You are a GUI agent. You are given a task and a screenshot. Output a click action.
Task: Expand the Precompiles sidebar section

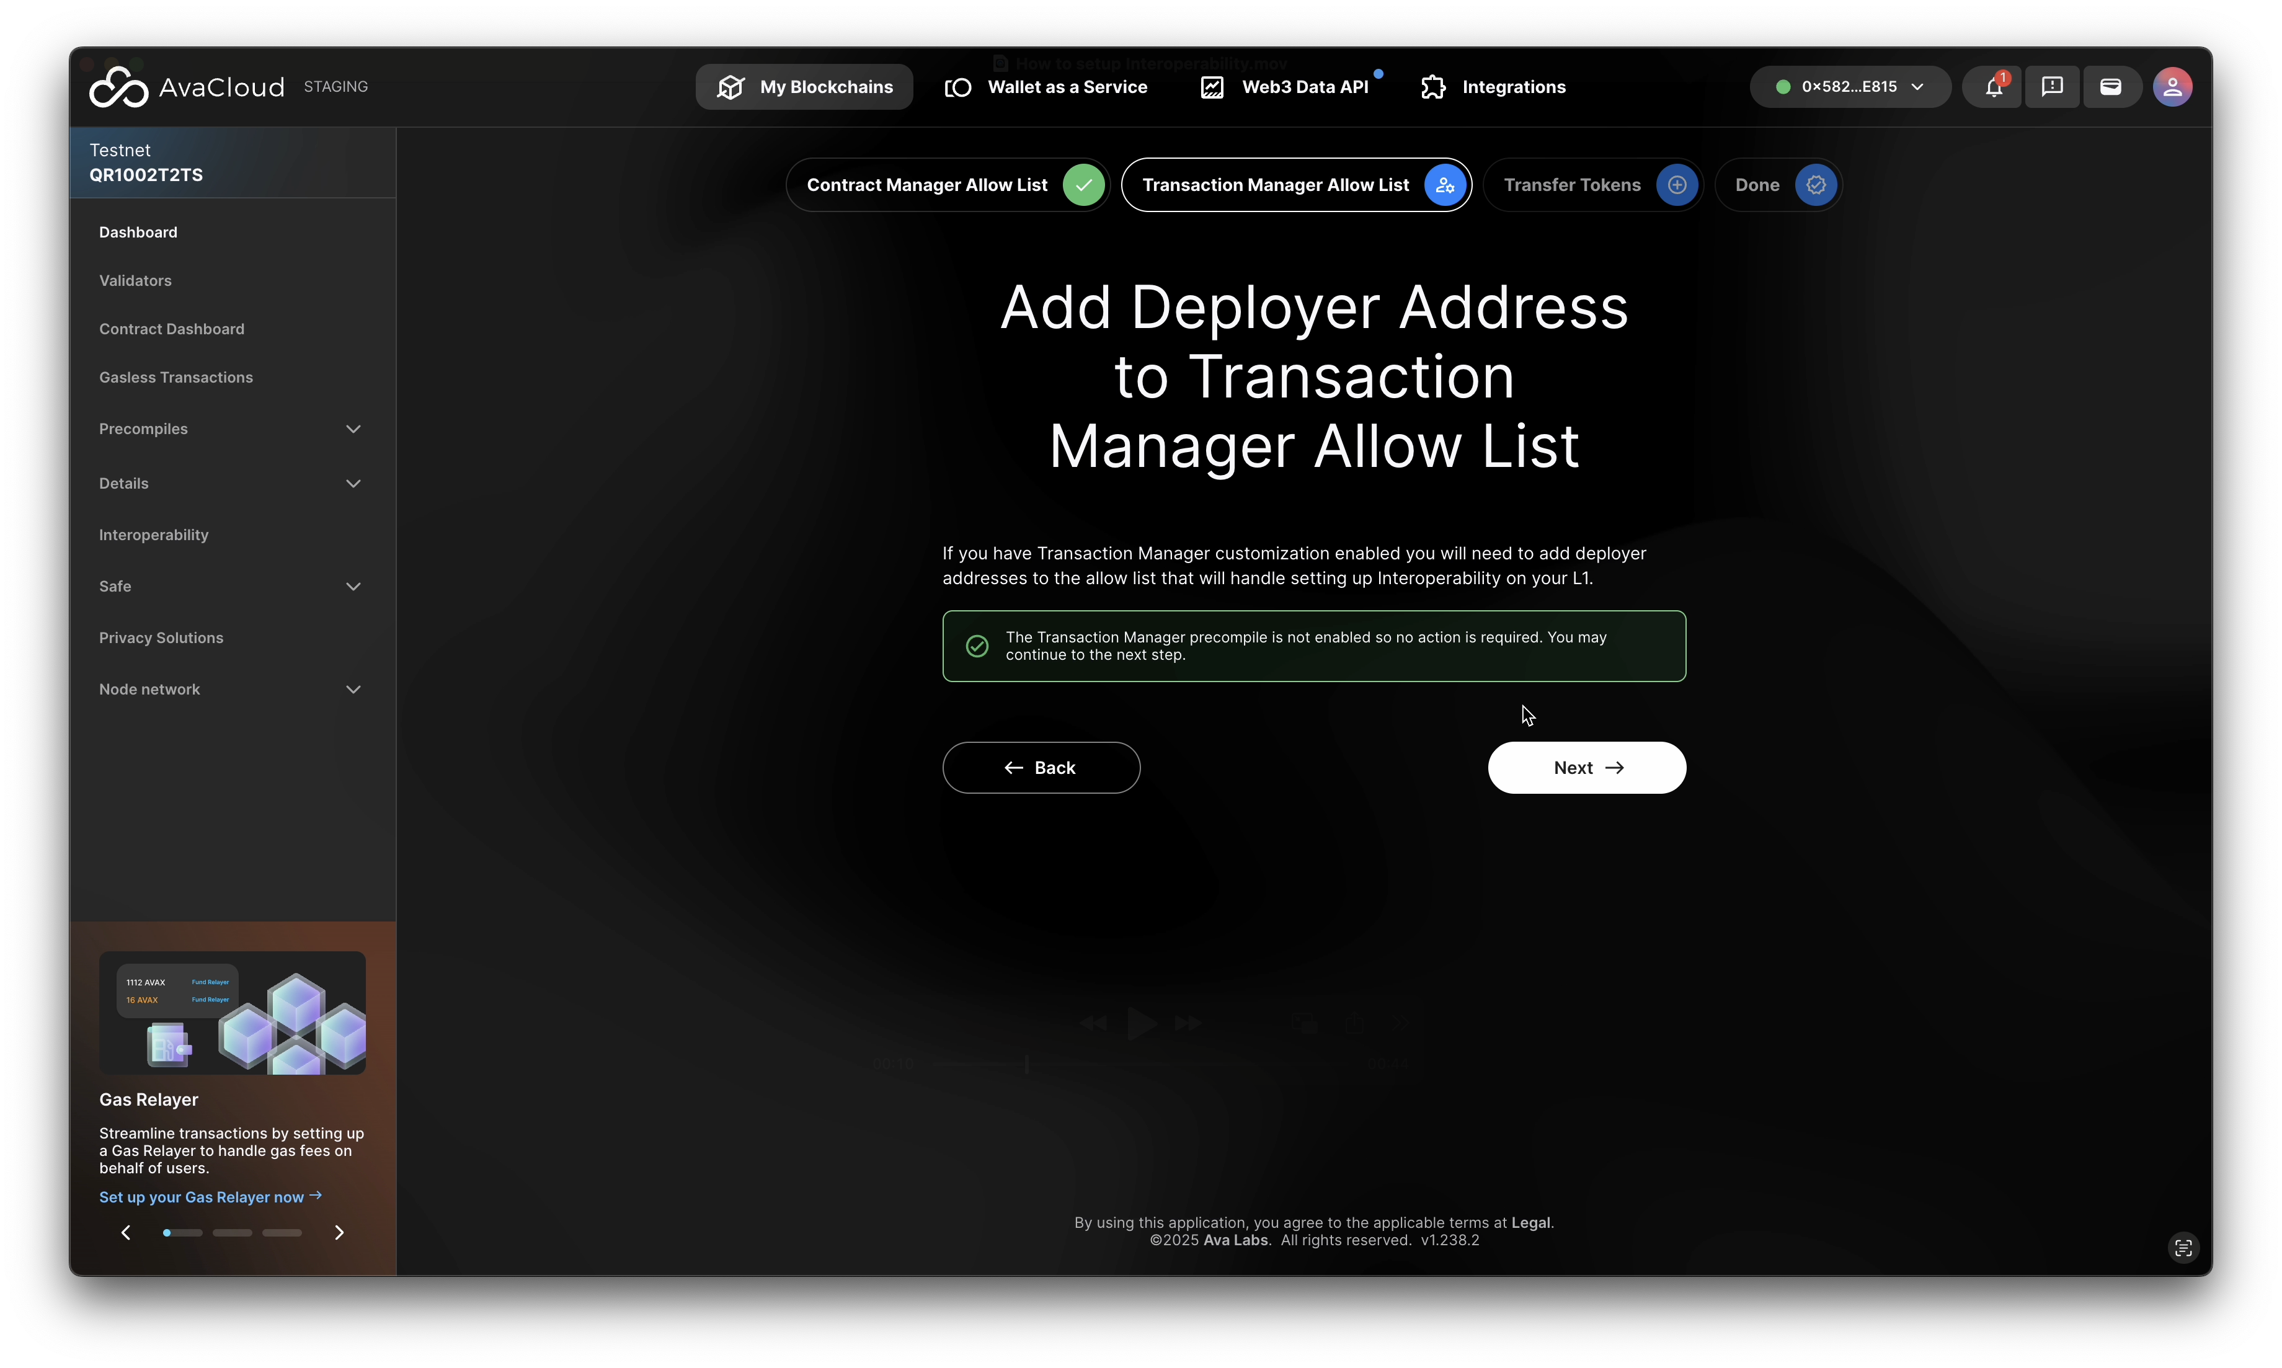[x=353, y=430]
